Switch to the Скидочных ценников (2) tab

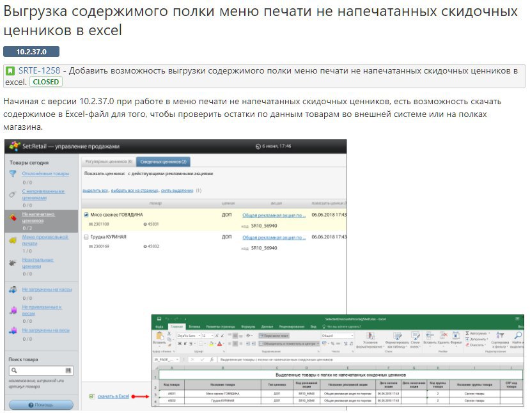[x=163, y=162]
